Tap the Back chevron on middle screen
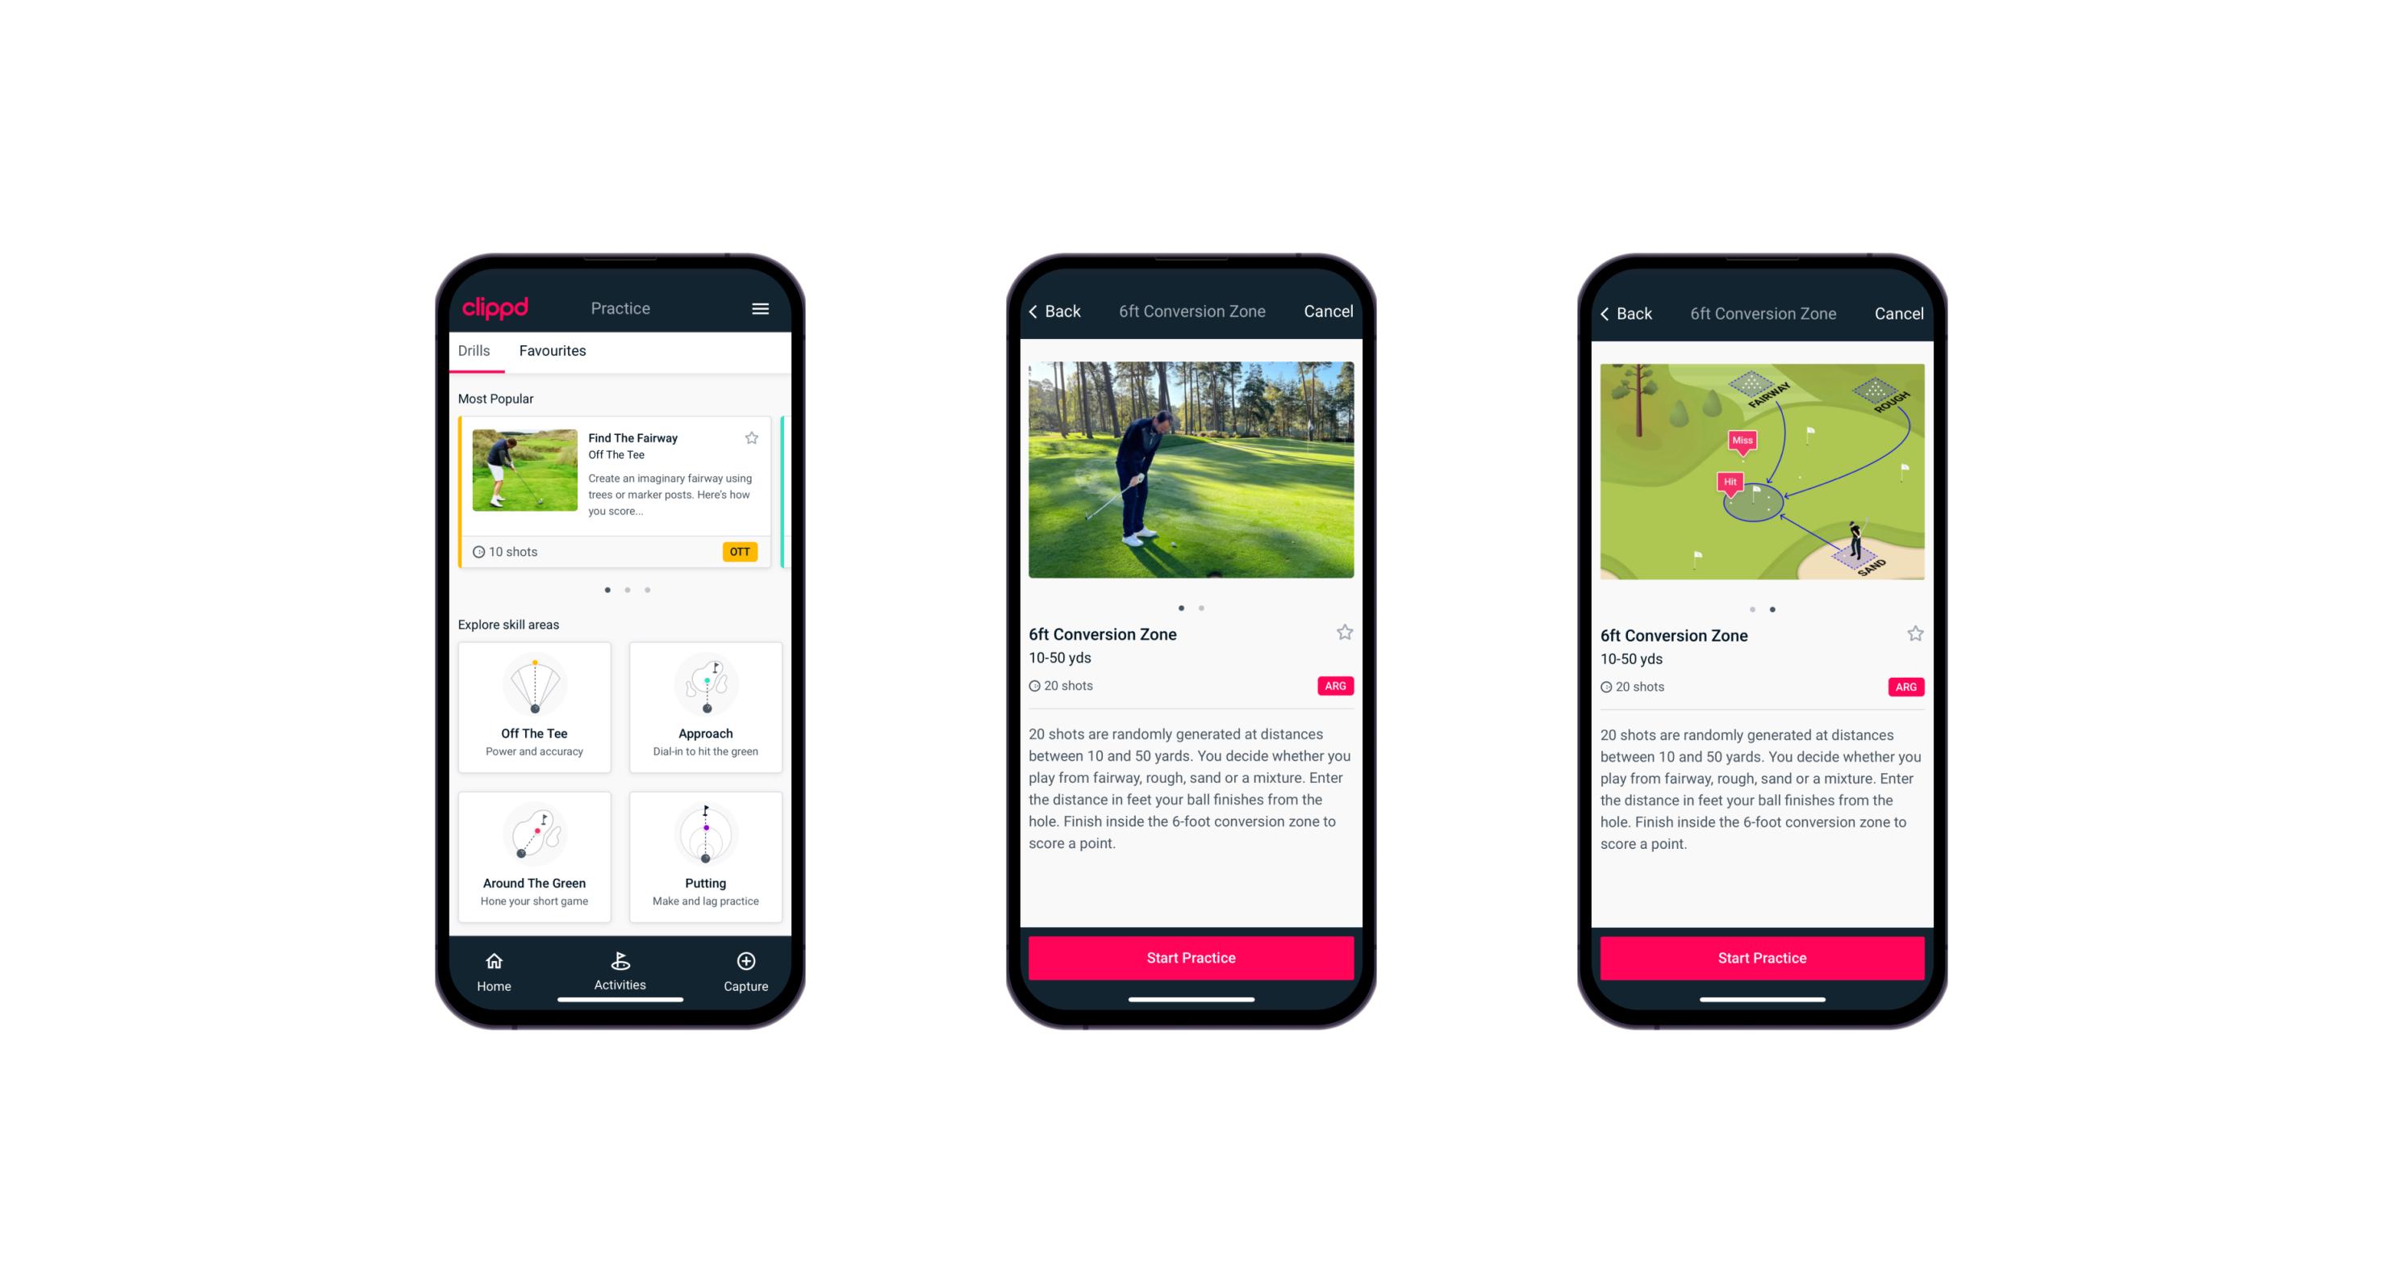Screen dimensions: 2383x1283 tap(1039, 311)
